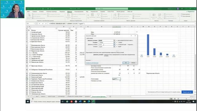The height and width of the screenshot is (111, 197).
Task: Click range selector icon of third argument
Action: [x=114, y=44]
